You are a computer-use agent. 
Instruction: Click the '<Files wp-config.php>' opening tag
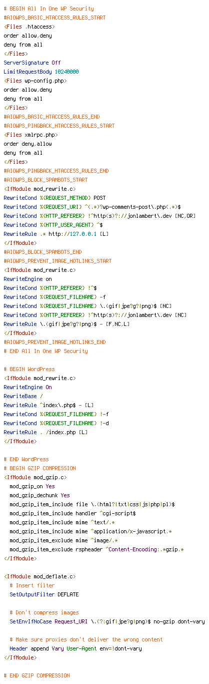35,81
